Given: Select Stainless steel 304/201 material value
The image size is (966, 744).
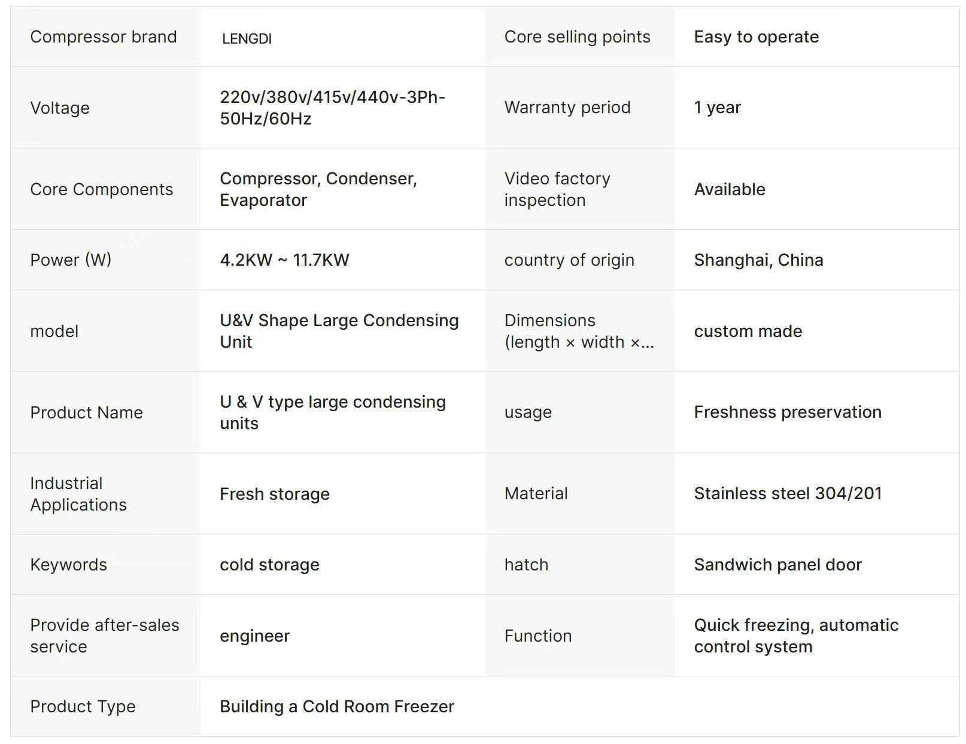Looking at the screenshot, I should click(788, 493).
